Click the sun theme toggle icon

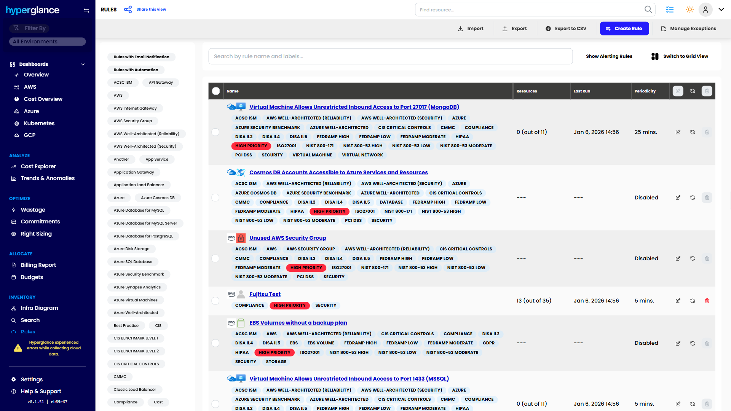tap(690, 10)
